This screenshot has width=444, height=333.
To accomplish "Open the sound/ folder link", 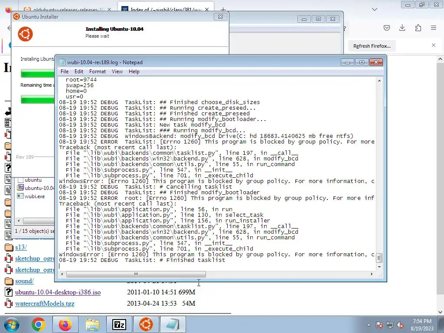I will [x=24, y=281].
